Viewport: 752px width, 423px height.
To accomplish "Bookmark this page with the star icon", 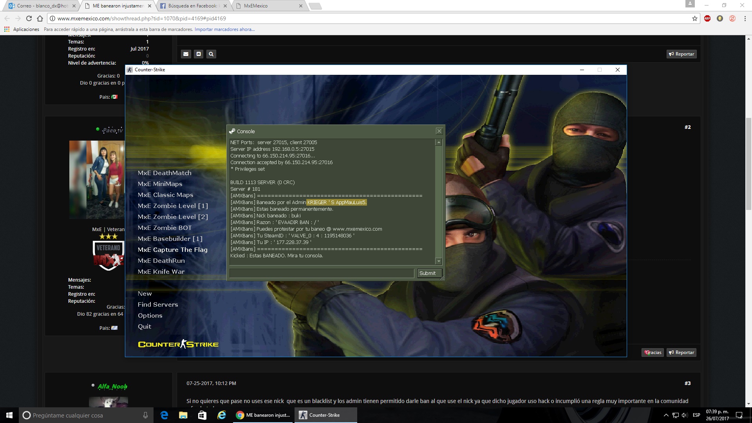I will tap(695, 18).
